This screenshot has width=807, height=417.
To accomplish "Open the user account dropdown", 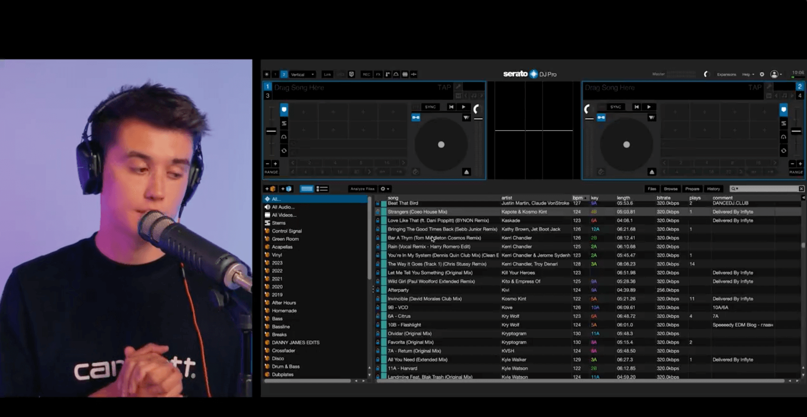I will [776, 74].
